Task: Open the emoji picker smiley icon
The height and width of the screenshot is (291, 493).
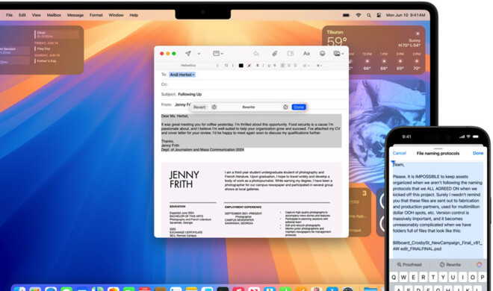Action: pyautogui.click(x=322, y=54)
